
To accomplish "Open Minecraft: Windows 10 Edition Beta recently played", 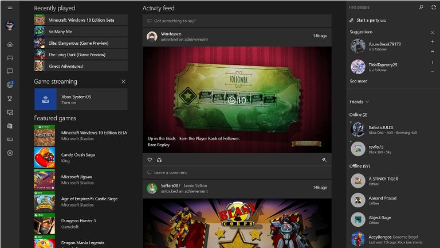I will point(81,20).
